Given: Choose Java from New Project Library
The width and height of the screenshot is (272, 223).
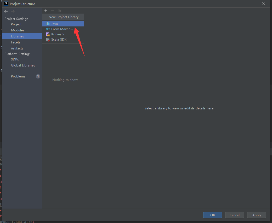Looking at the screenshot, I should click(x=63, y=24).
